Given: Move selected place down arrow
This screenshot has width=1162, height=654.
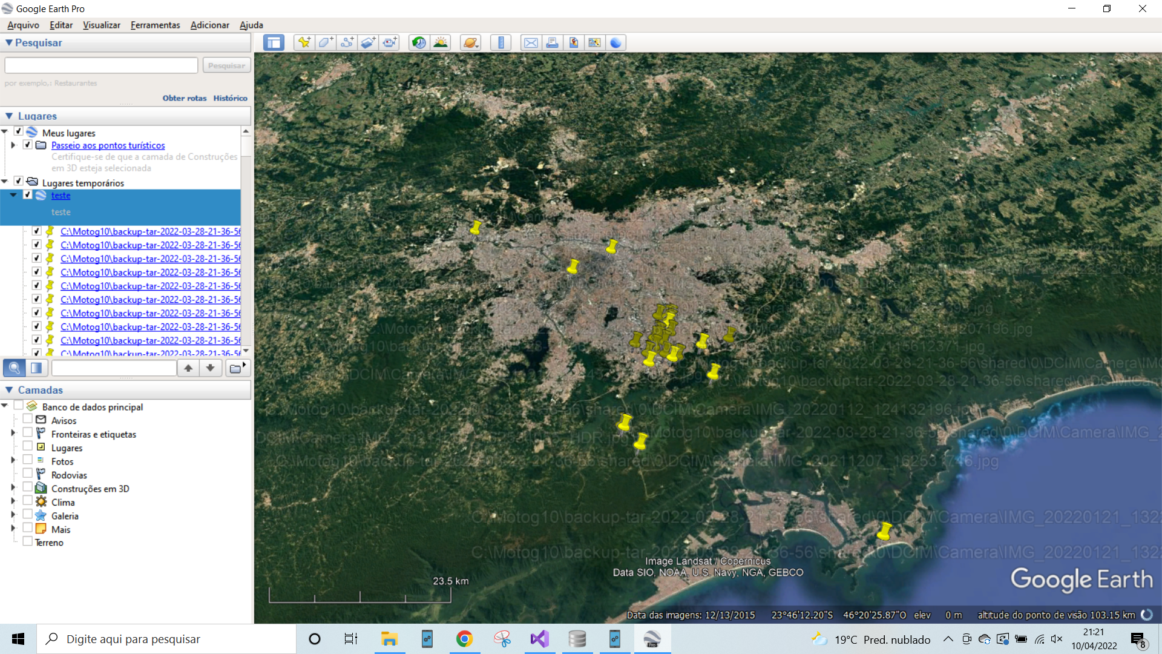Looking at the screenshot, I should tap(210, 368).
